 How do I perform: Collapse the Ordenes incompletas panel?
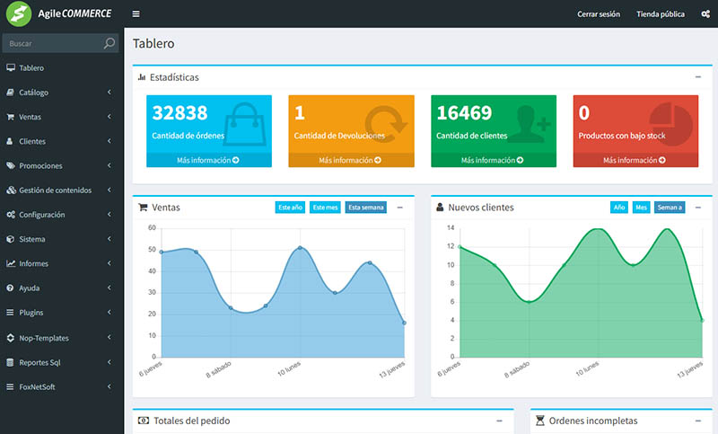(698, 421)
